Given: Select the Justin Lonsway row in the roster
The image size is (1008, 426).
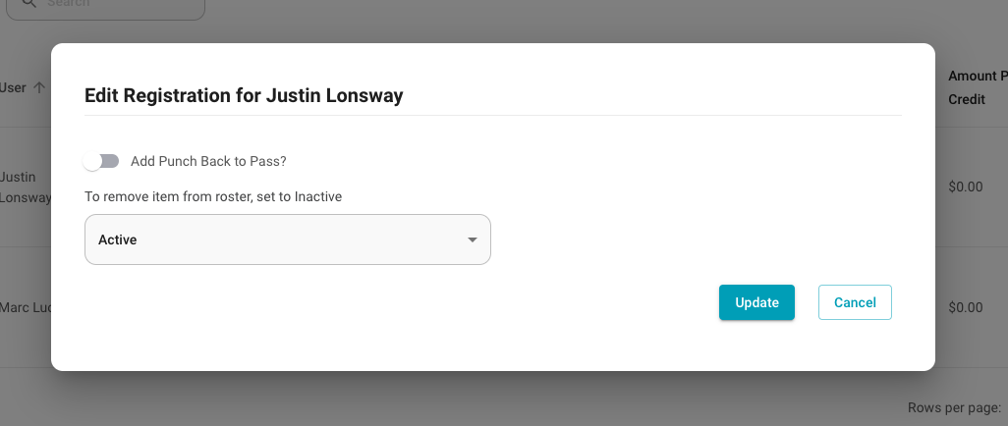Looking at the screenshot, I should (26, 186).
